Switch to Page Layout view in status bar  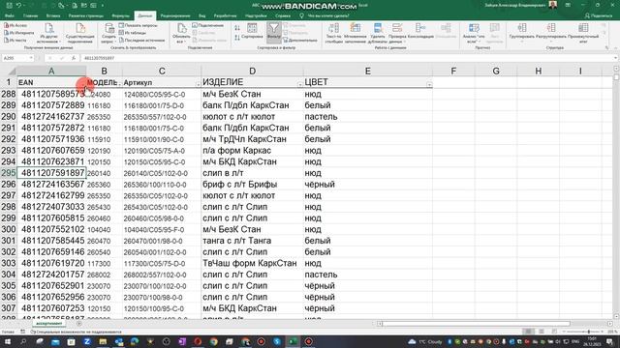point(542,332)
